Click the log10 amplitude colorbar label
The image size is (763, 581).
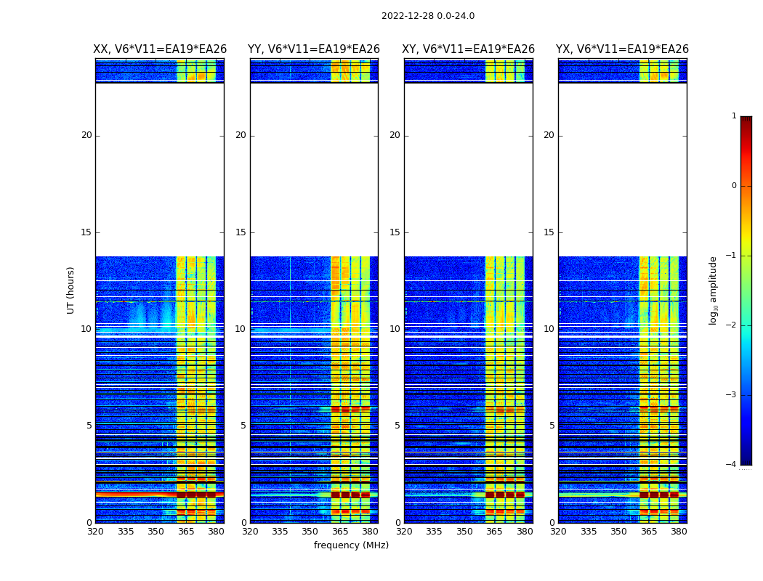click(x=713, y=290)
